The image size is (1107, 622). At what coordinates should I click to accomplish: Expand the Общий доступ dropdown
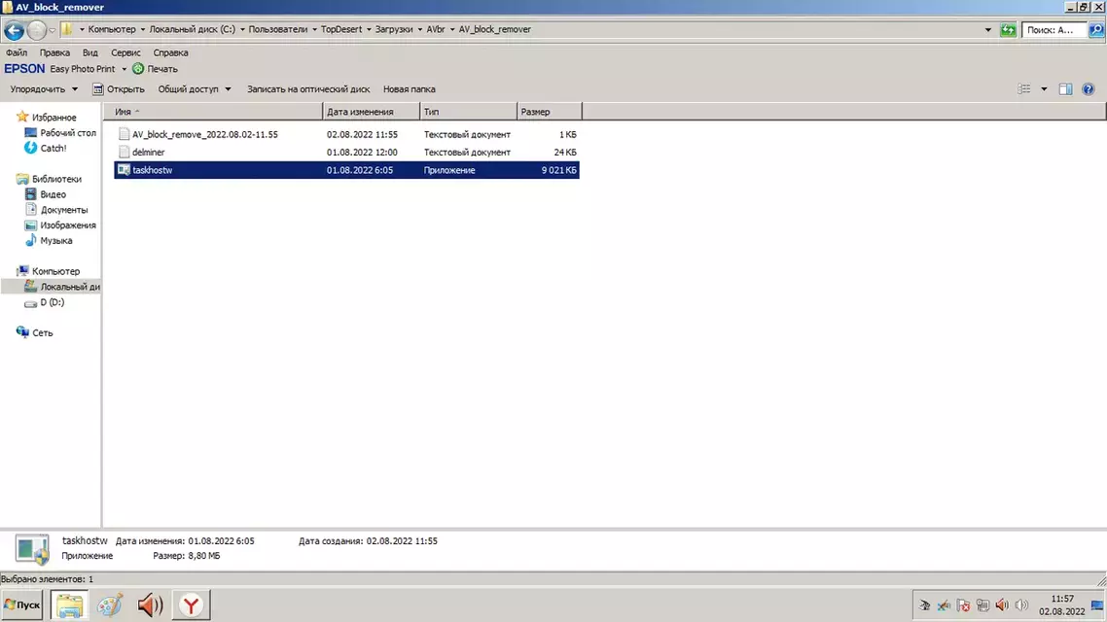[x=195, y=89]
